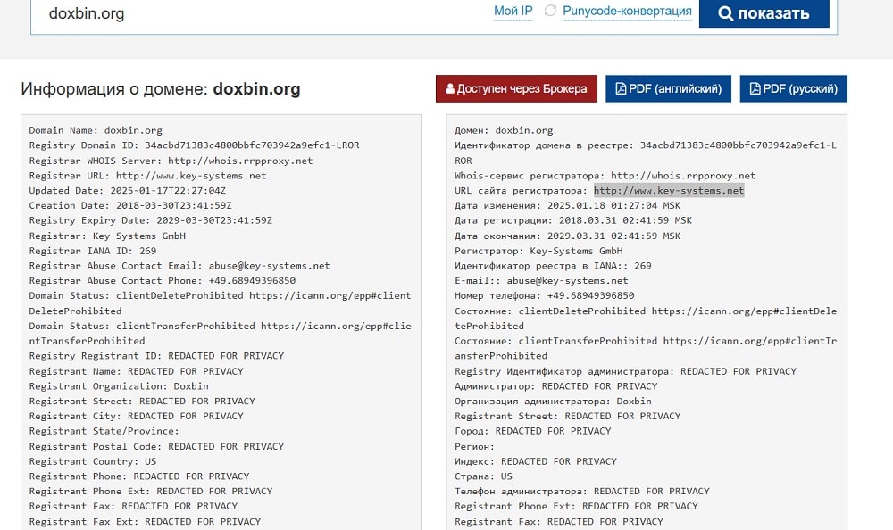Click Registrant Country: US
Screen dimensions: 893x530
pyautogui.click(x=93, y=461)
